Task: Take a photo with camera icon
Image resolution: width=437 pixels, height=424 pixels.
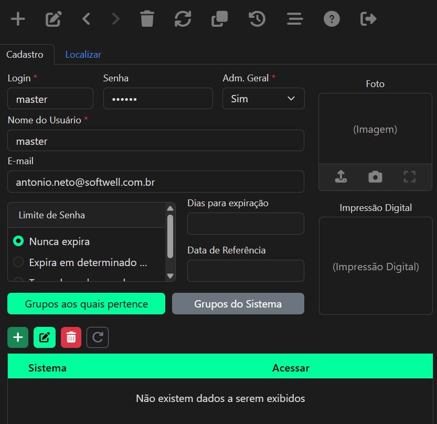Action: tap(376, 177)
